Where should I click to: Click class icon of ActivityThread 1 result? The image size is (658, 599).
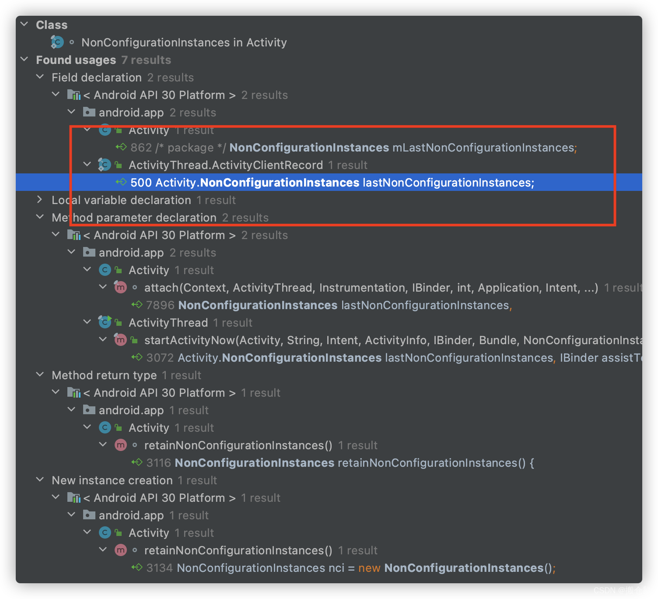(105, 322)
